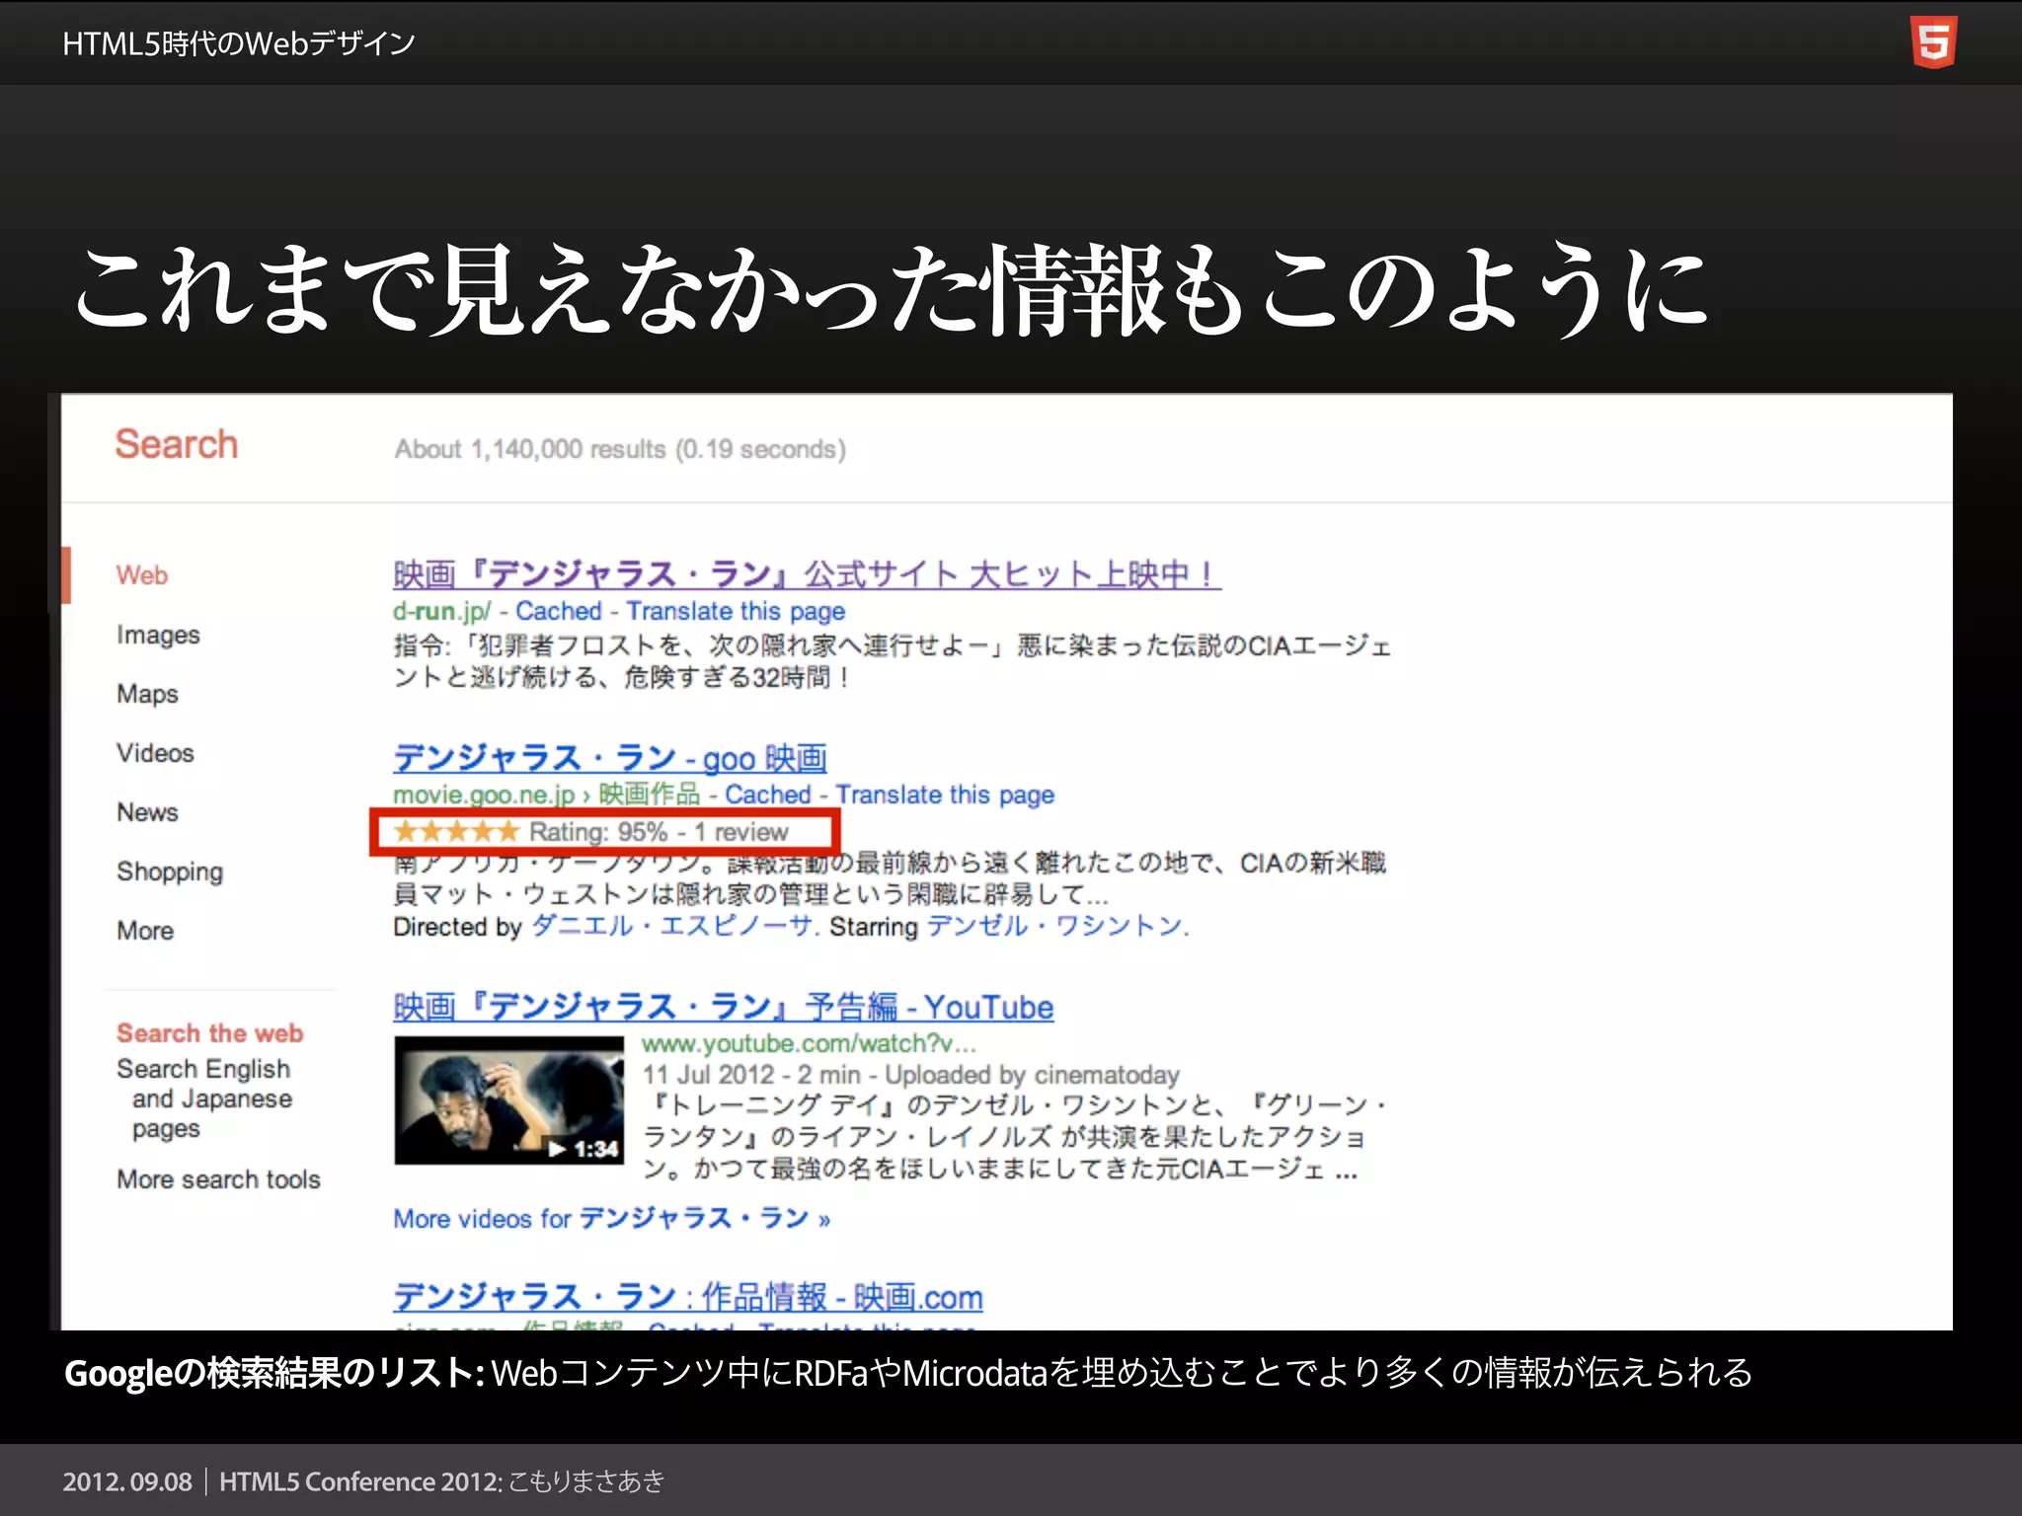
Task: Click the red Search heading
Action: point(177,444)
